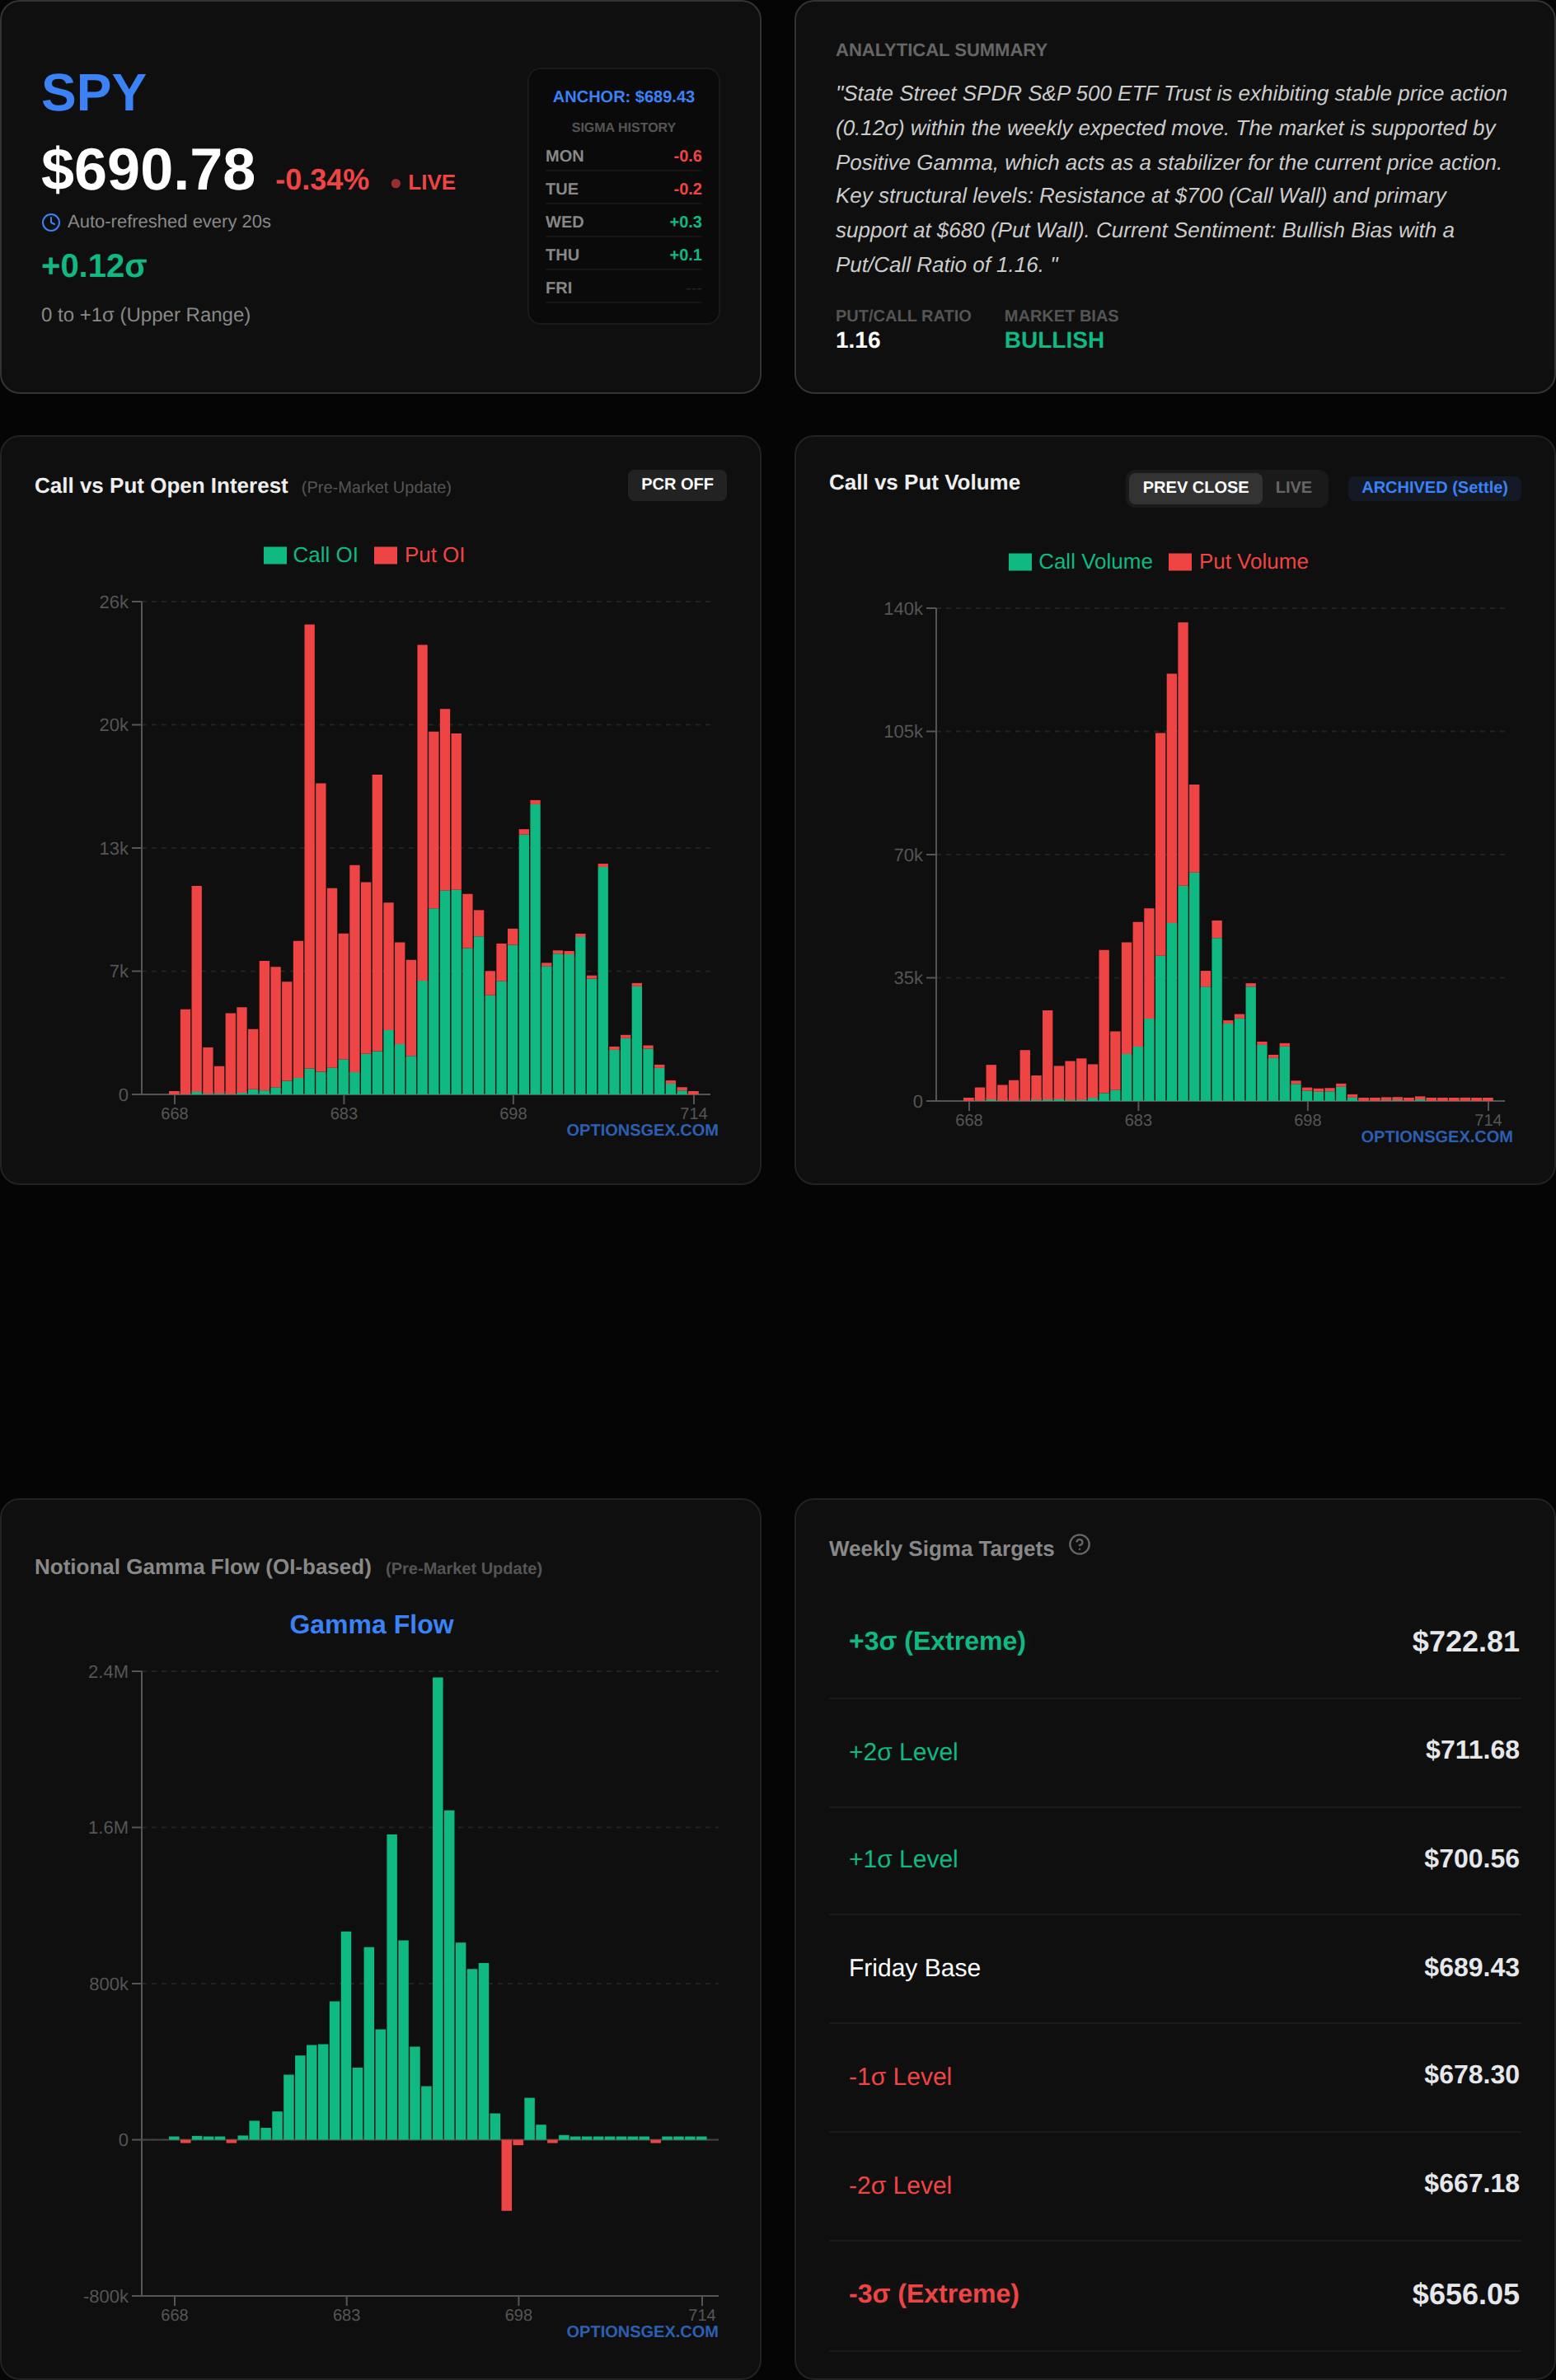
Task: Click the red LIVE indicator dot
Action: click(396, 183)
